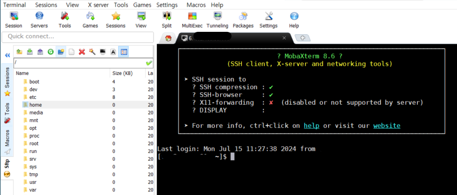Click the Session toolbar icon
Image resolution: width=457 pixels, height=195 pixels.
[x=14, y=20]
